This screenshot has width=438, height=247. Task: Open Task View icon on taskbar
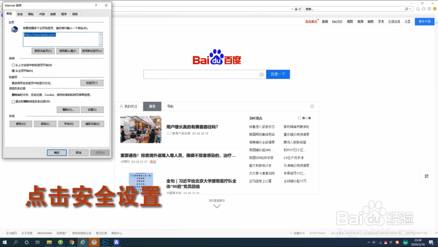37,242
